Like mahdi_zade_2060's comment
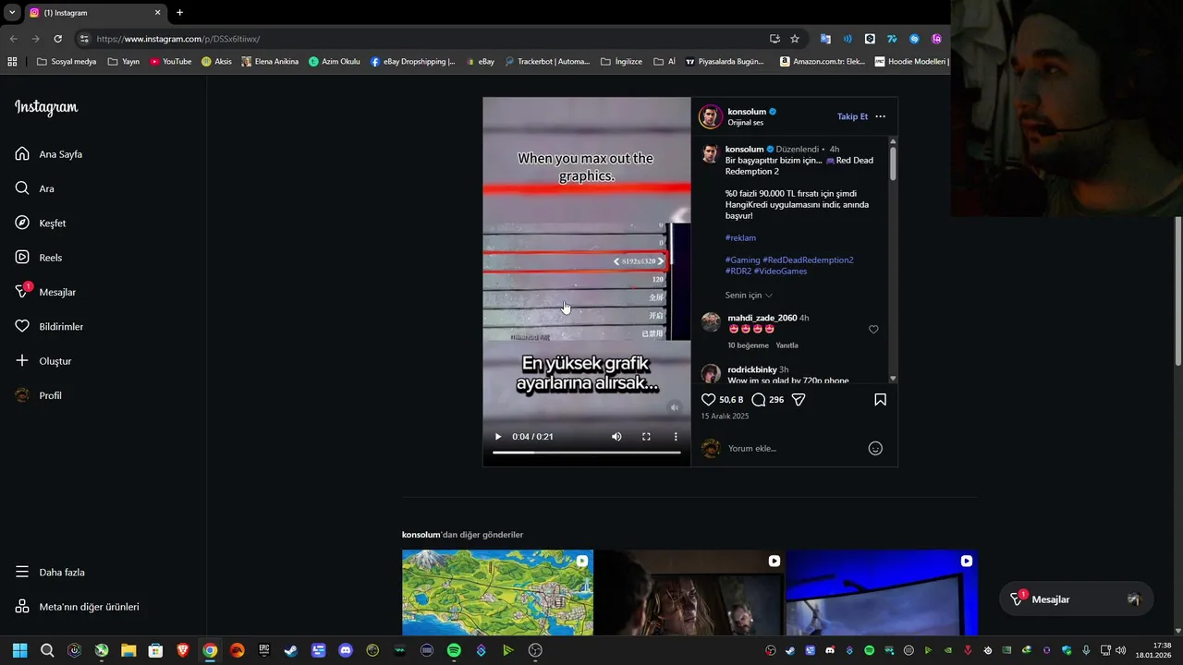Screen dimensions: 1183x665 873,330
